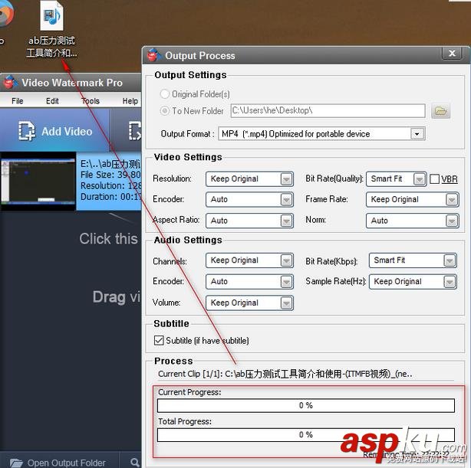Click the Duration line of the video entry
471x468 pixels.
click(110, 197)
